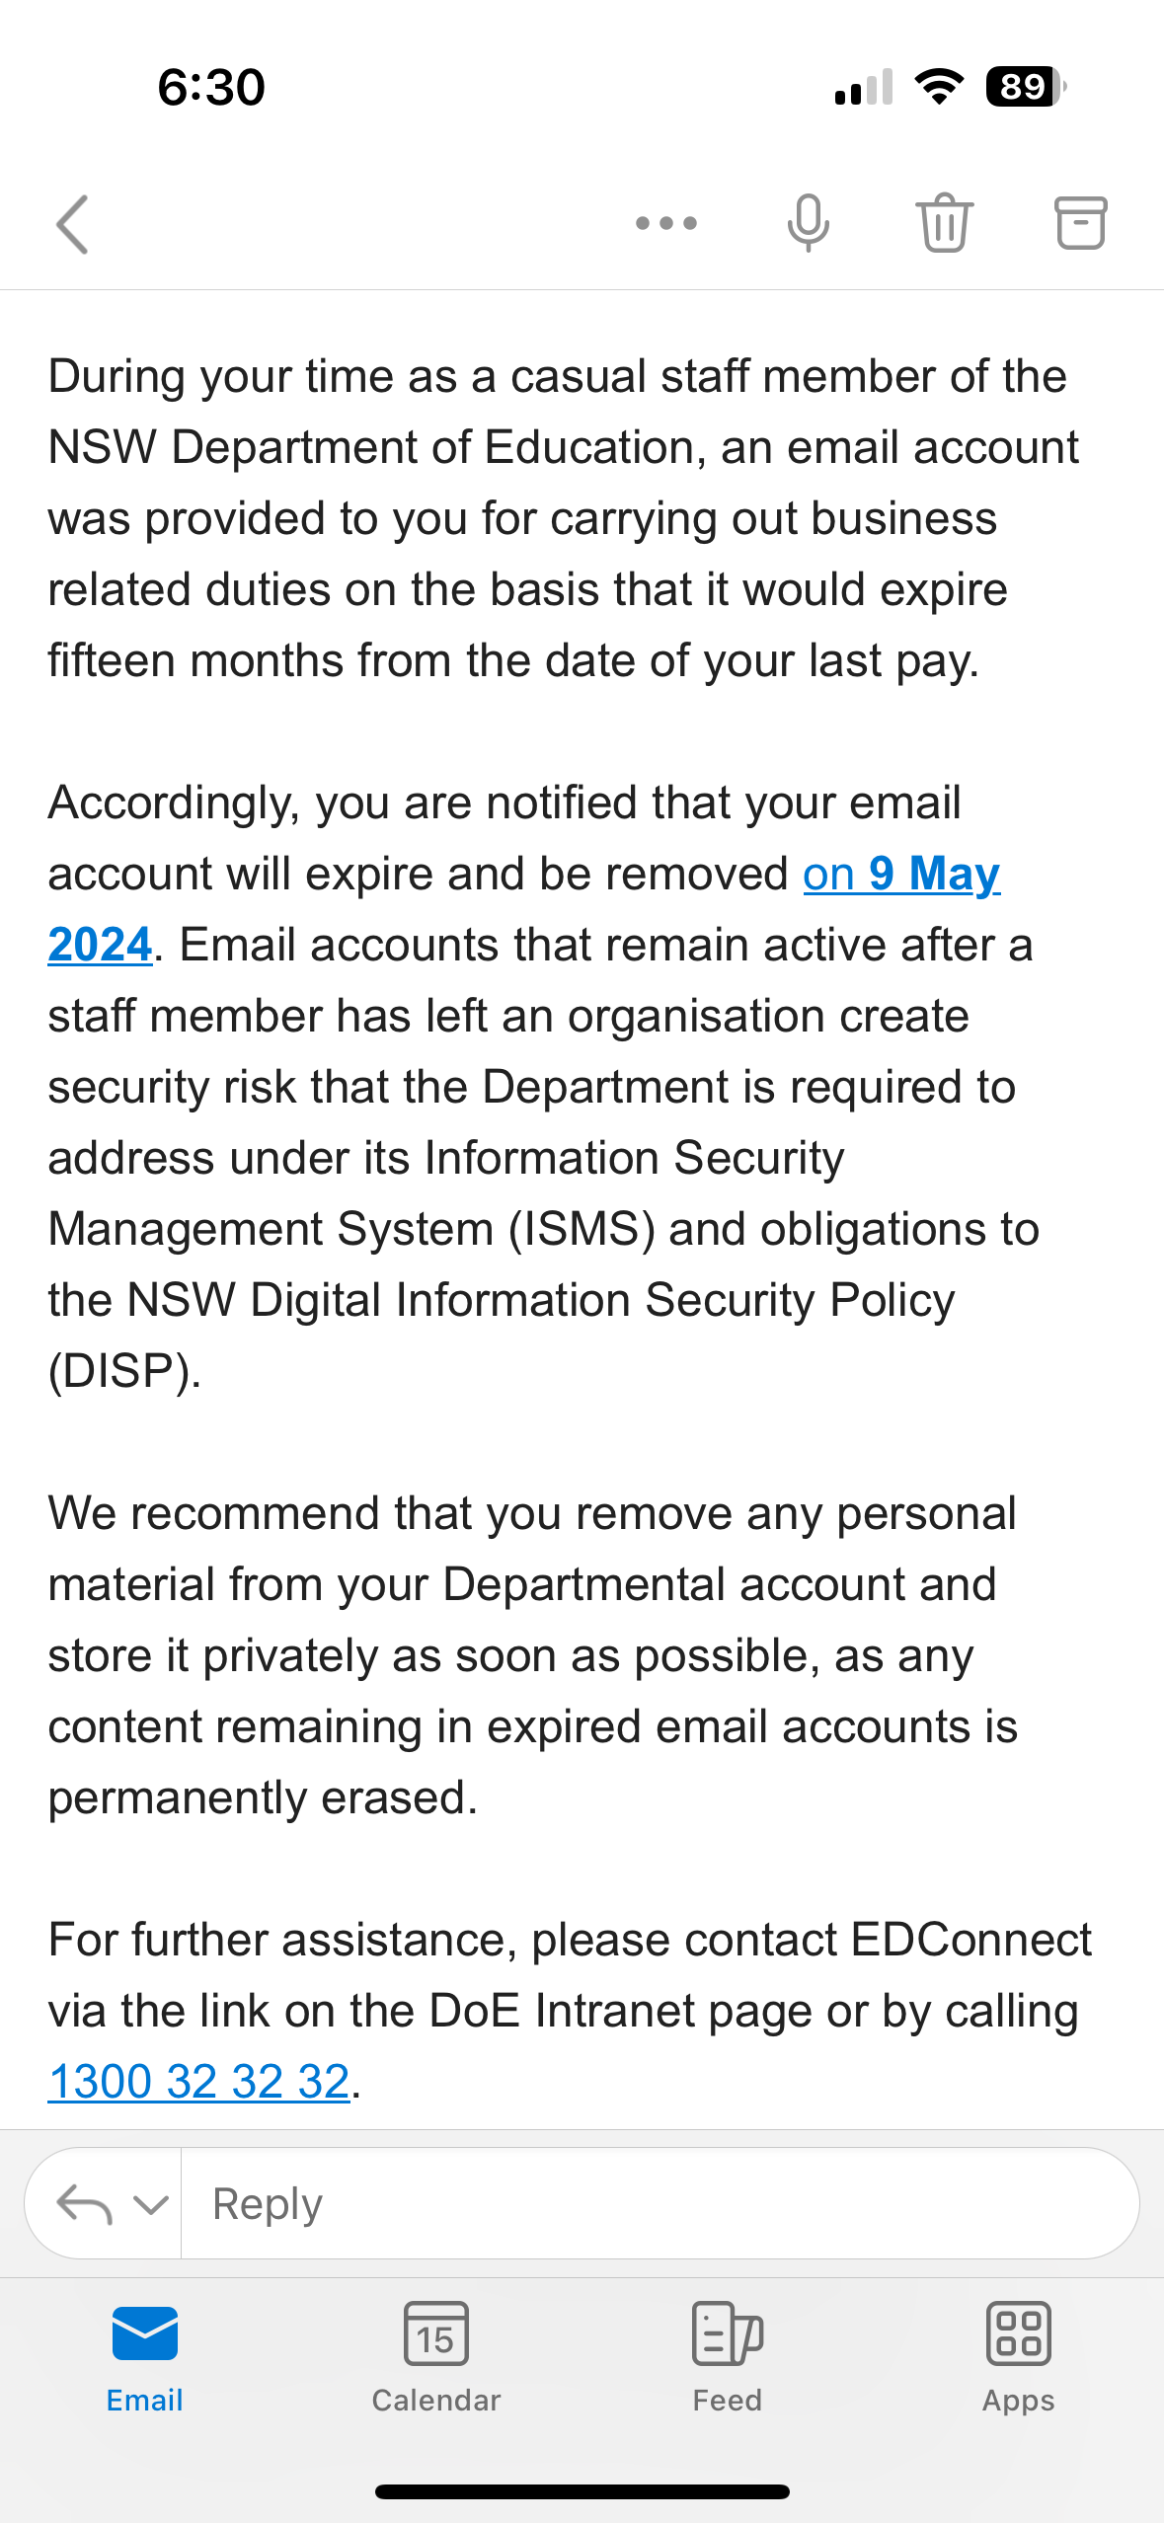
Task: Archive the email using the archive box icon
Action: pos(1080,224)
